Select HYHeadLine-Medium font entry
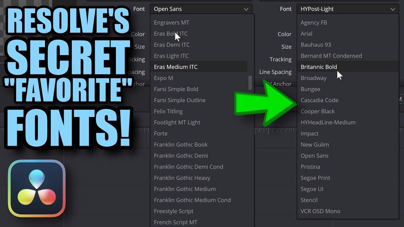The width and height of the screenshot is (404, 227). point(328,122)
